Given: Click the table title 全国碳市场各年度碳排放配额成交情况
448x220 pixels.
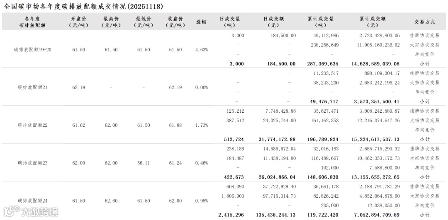Looking at the screenshot, I should tap(65, 6).
